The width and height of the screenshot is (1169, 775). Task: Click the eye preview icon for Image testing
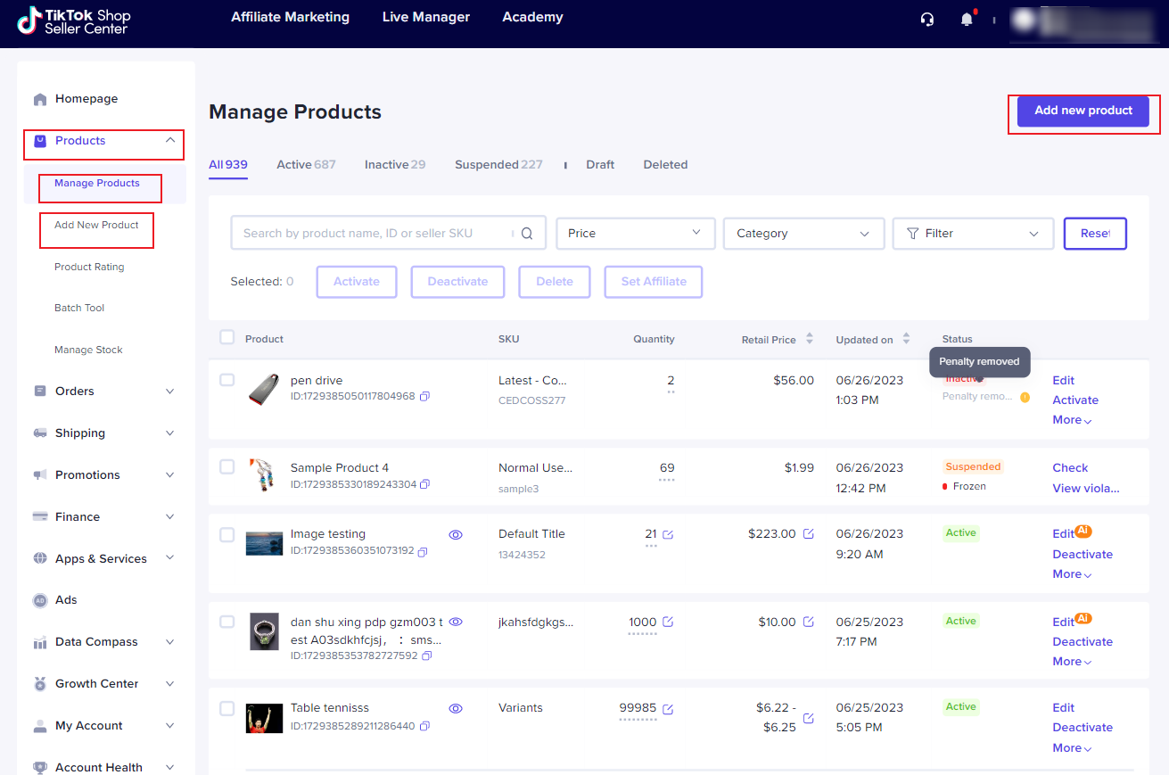[x=456, y=534]
